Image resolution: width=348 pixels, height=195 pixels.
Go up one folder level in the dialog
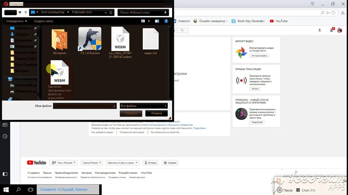coord(26,12)
